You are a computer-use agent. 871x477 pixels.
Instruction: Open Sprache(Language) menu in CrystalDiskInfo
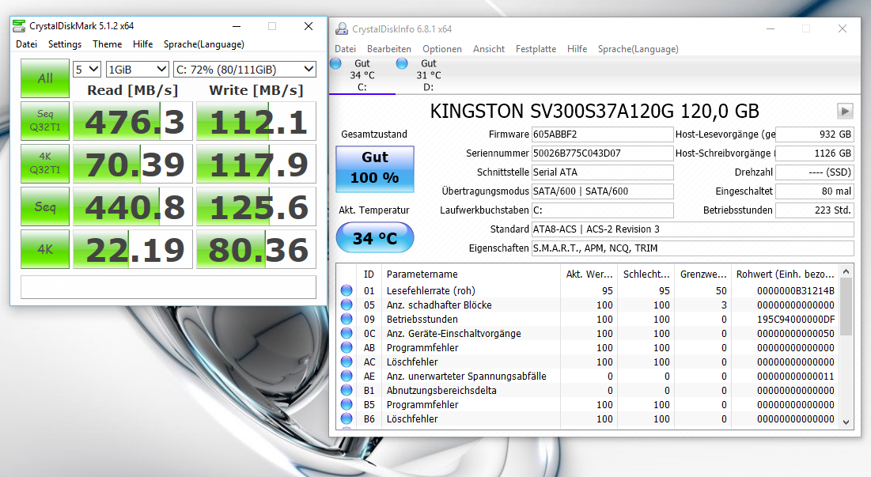tap(638, 49)
